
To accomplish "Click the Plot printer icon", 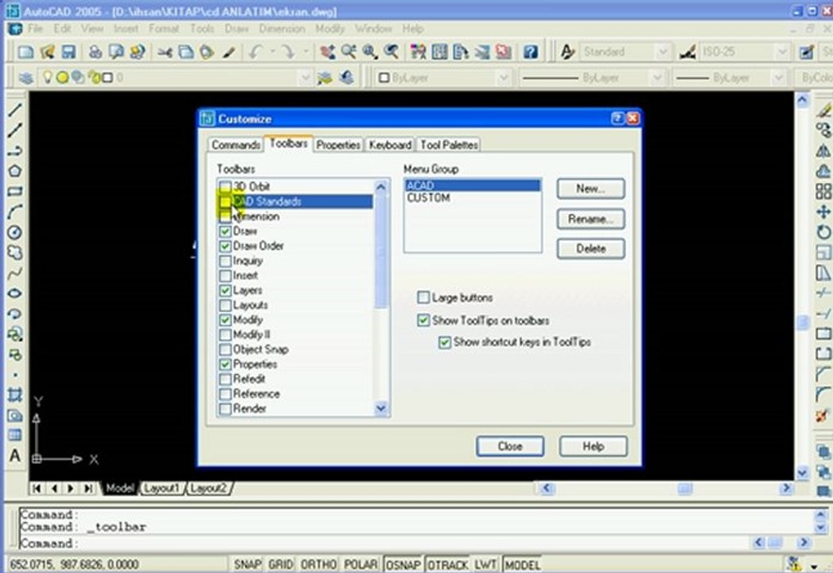I will click(x=95, y=52).
